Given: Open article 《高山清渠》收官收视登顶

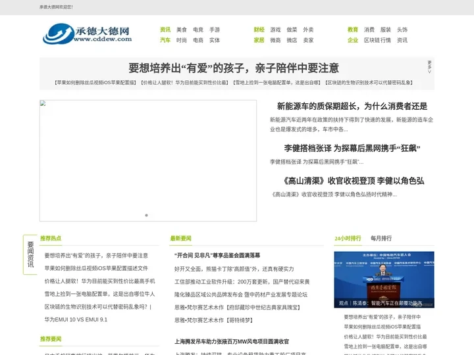Looking at the screenshot, I should [352, 181].
